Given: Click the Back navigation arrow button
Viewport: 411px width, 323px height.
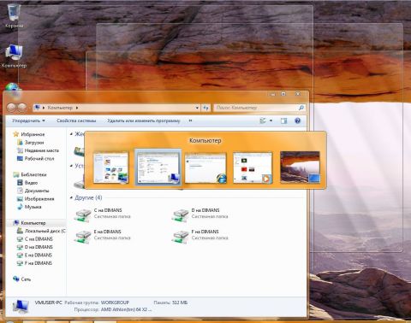Looking at the screenshot, I should 12,108.
